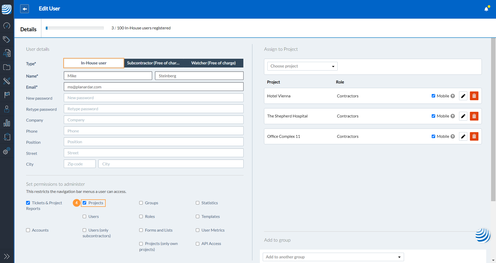
Task: Uncheck Mobile for Office Complex 11
Action: click(x=433, y=137)
